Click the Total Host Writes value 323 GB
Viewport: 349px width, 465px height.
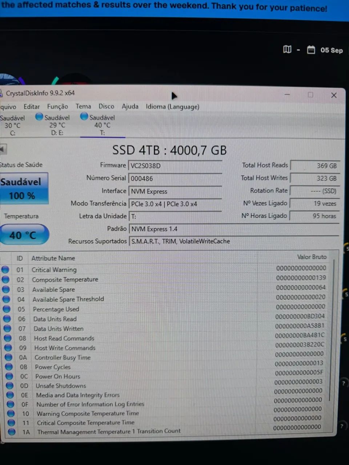pos(315,178)
